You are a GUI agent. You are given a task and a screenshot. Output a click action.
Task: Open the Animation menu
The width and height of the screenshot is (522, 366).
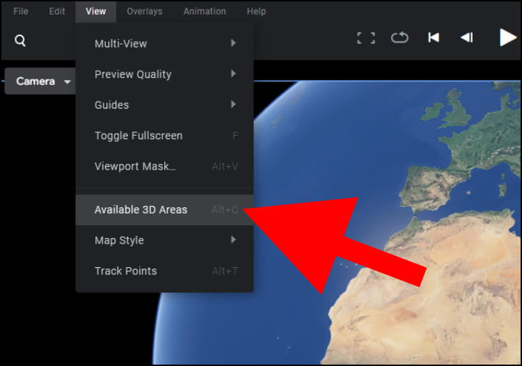pyautogui.click(x=205, y=11)
